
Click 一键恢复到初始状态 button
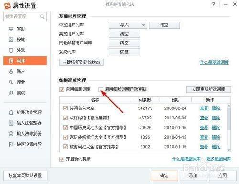[81, 62]
